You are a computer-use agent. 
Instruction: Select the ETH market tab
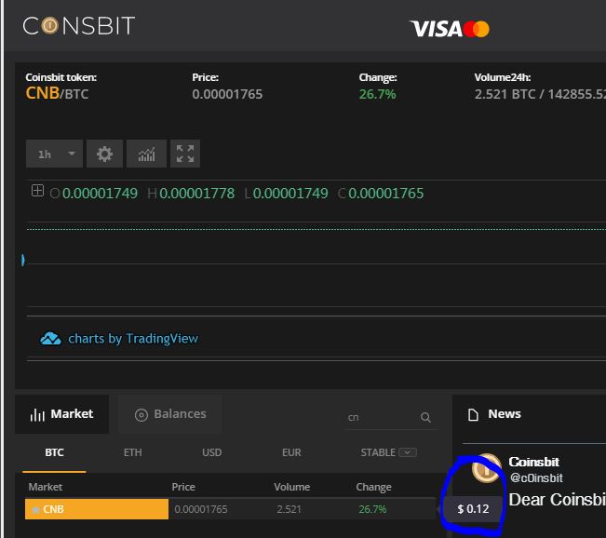pyautogui.click(x=132, y=452)
